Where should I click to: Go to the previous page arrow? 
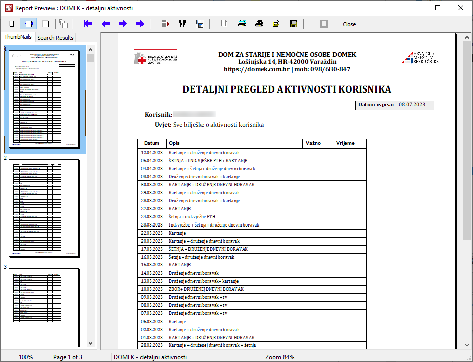[x=106, y=24]
